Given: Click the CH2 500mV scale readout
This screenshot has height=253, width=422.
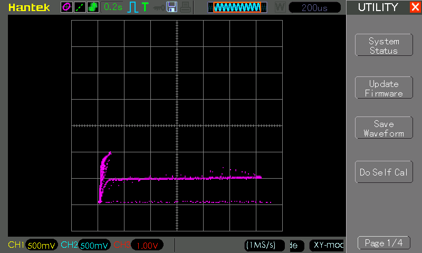Looking at the screenshot, I should pos(94,245).
